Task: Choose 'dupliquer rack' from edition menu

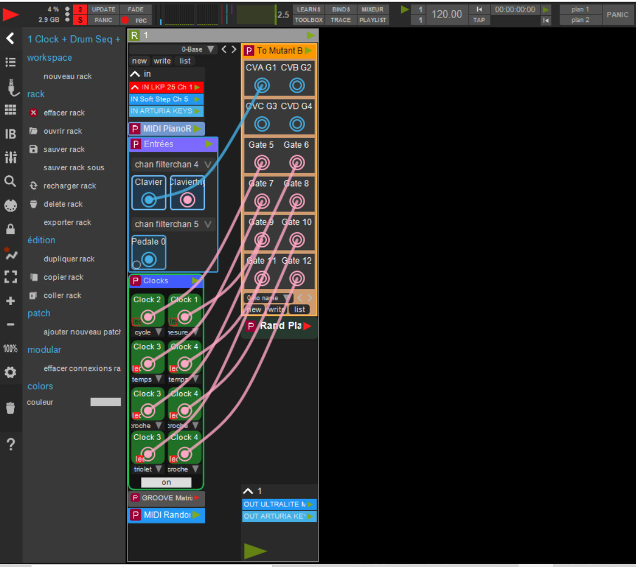Action: pos(69,259)
